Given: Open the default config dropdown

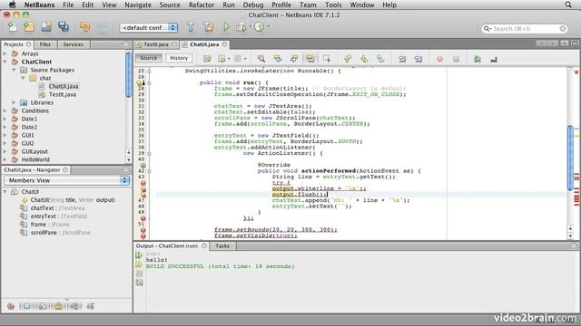Looking at the screenshot, I should click(149, 28).
